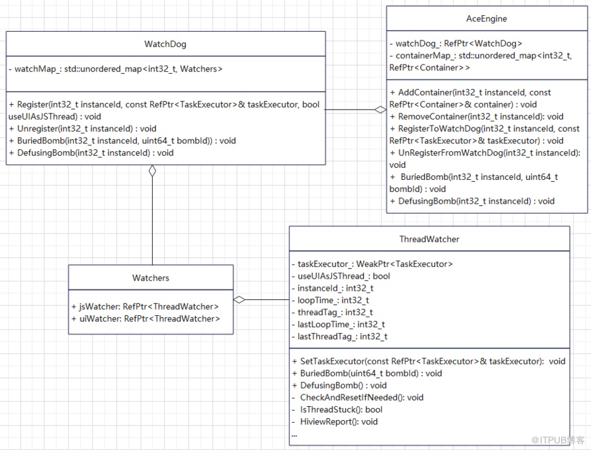Click the useUIAsJSThread_ bool attribute in ThreadWatcher
The width and height of the screenshot is (591, 450).
tap(341, 276)
